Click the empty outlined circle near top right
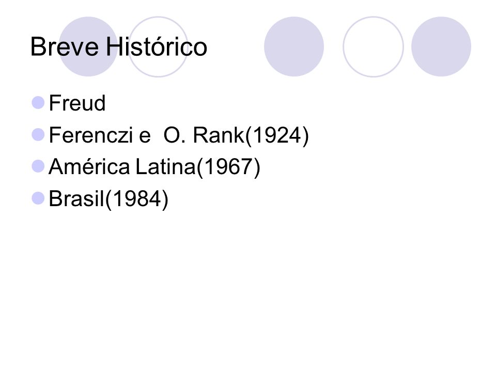496x372 pixels. [373, 47]
